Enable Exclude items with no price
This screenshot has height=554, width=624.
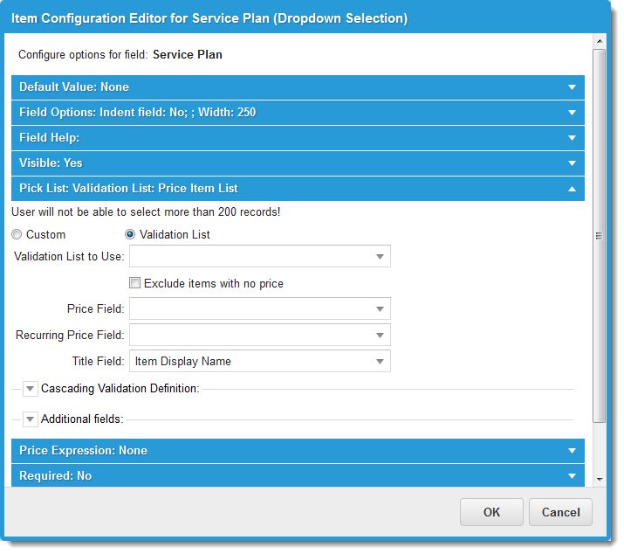[x=135, y=283]
